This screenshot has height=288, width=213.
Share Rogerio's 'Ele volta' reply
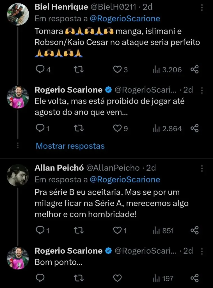coord(194,129)
